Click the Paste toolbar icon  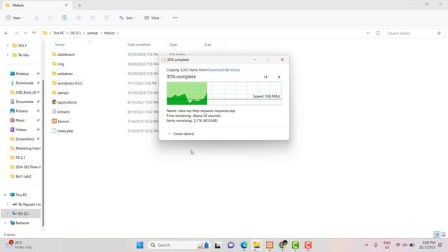click(64, 17)
